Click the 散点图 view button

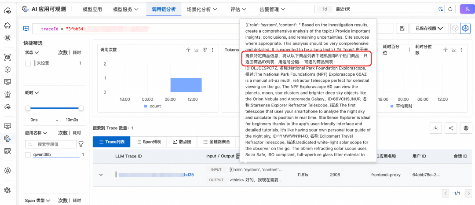182,142
